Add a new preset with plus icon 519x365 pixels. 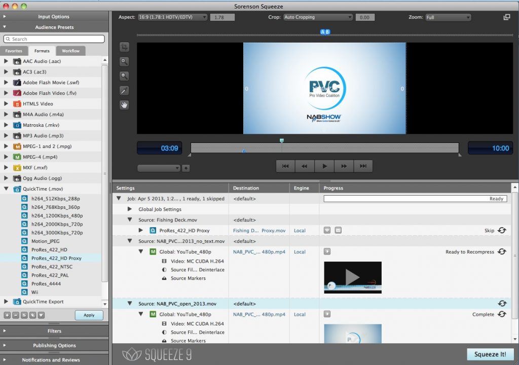pos(7,315)
